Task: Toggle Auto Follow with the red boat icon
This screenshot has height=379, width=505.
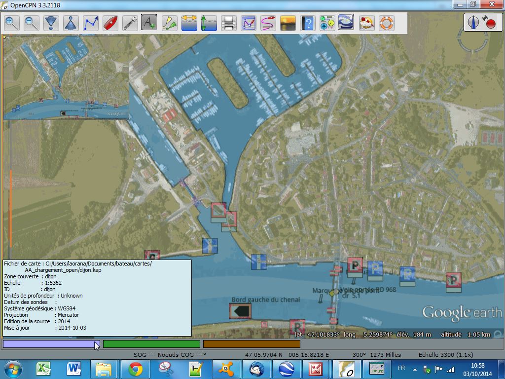Action: (x=110, y=23)
